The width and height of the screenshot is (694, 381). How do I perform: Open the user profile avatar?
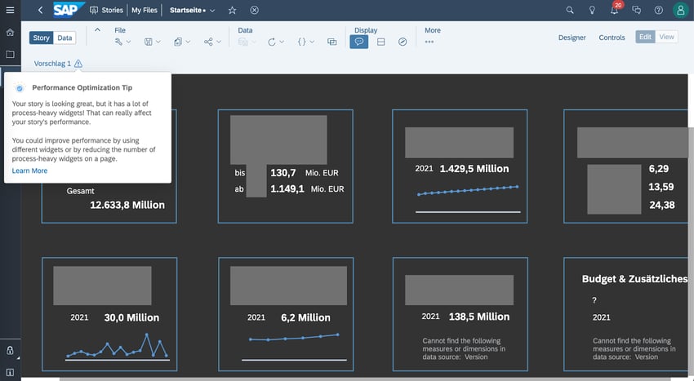coord(680,10)
